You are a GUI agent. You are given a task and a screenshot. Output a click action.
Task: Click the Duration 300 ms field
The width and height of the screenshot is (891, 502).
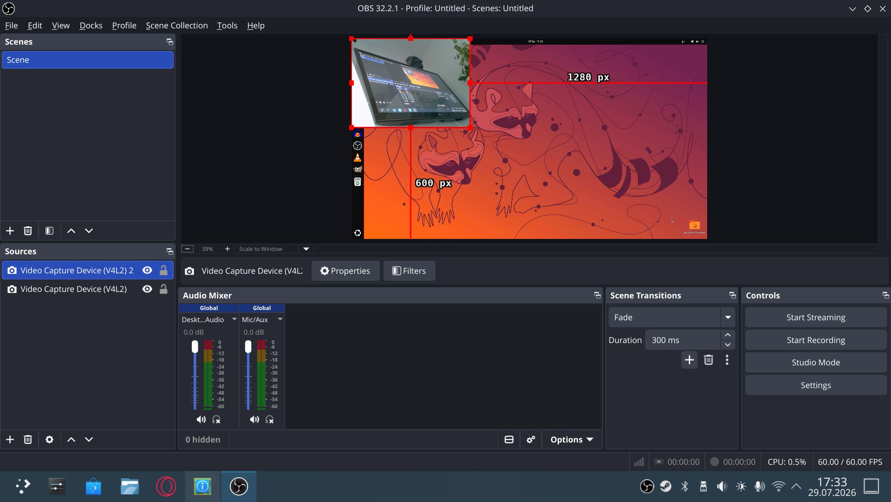(x=683, y=340)
